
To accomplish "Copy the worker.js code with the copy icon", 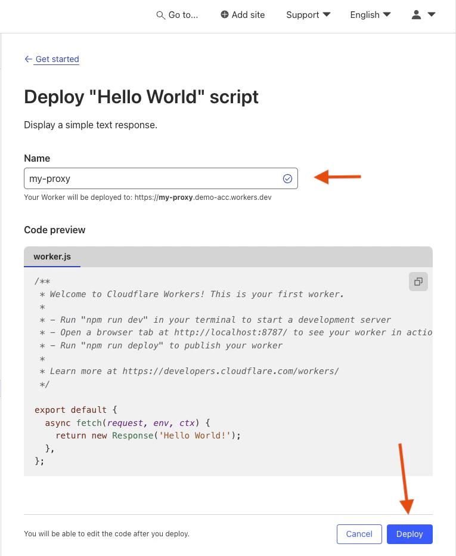I will coord(418,282).
